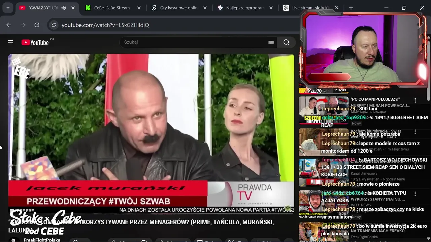Switch to the Live stream sloty tab
This screenshot has width=431, height=242.
pyautogui.click(x=311, y=8)
